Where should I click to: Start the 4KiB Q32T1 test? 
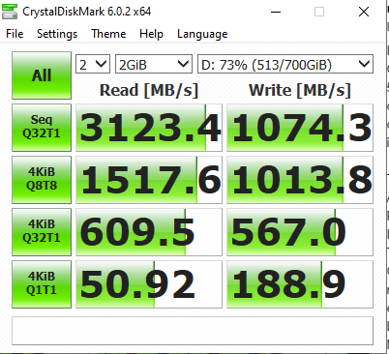[x=42, y=232]
